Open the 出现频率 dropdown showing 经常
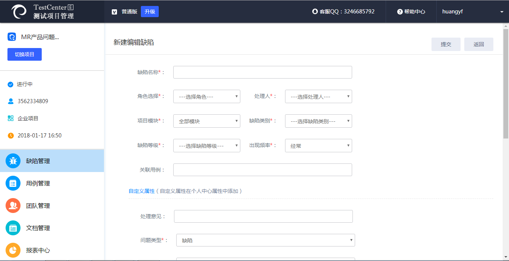This screenshot has width=509, height=261. (319, 146)
